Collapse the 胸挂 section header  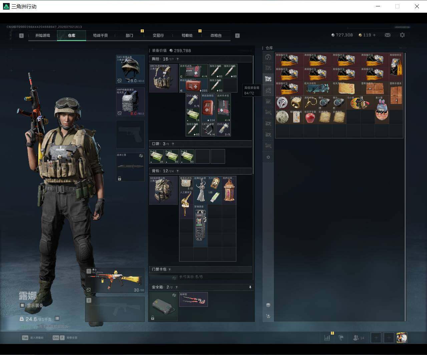point(200,59)
